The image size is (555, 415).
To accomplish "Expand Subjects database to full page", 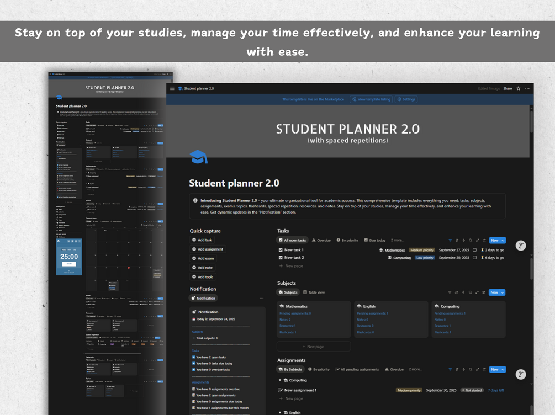I will coord(477,292).
